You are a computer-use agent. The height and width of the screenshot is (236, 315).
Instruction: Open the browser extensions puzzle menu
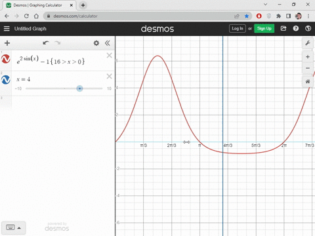pos(278,16)
